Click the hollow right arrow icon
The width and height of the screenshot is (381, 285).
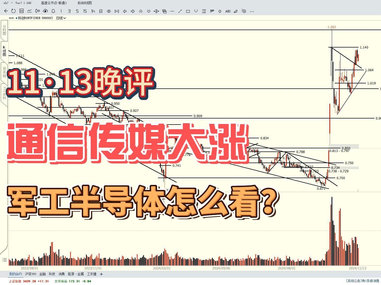(x=133, y=11)
